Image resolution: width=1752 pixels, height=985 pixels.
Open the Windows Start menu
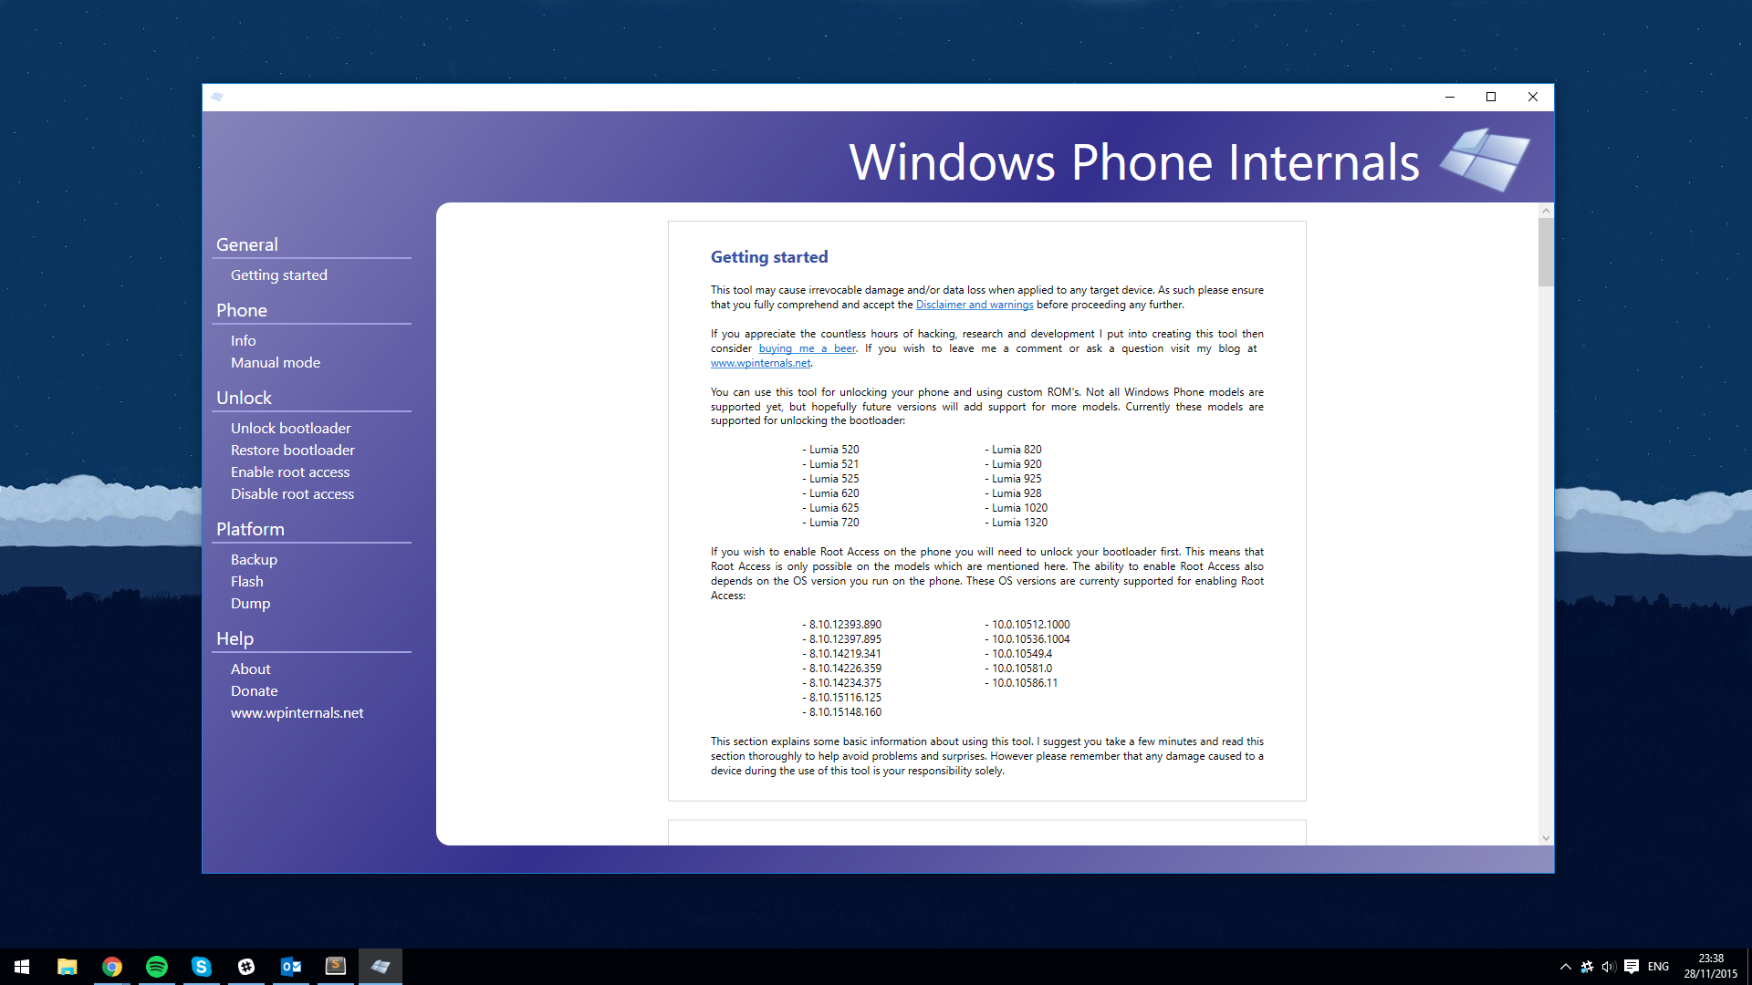(22, 967)
